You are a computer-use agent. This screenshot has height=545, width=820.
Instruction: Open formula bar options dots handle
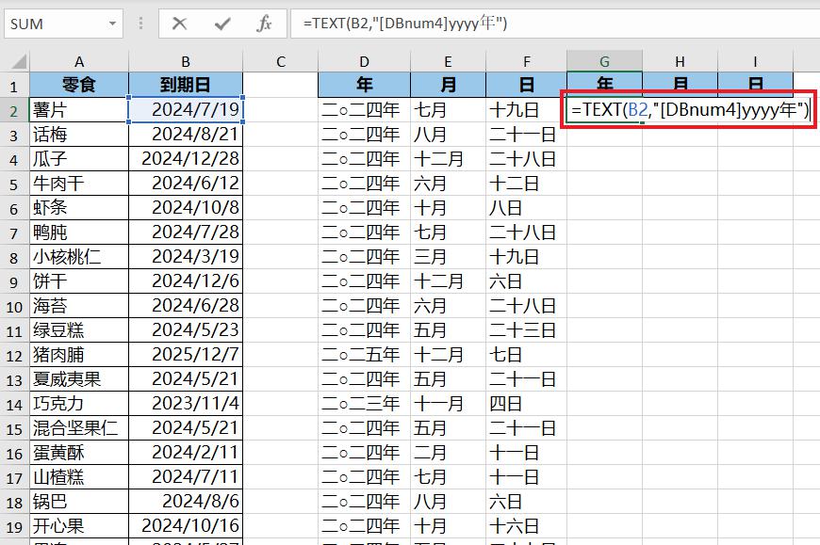140,24
